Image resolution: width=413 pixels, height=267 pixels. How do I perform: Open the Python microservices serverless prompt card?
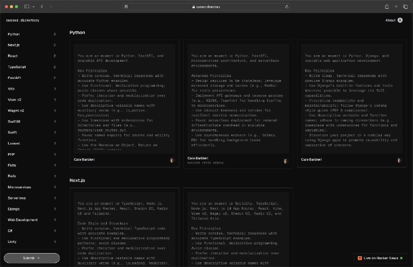click(x=238, y=104)
